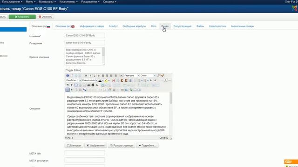Screen dimensions: 298x167
Task: Click the paste clipboard icon
Action: (122, 80)
